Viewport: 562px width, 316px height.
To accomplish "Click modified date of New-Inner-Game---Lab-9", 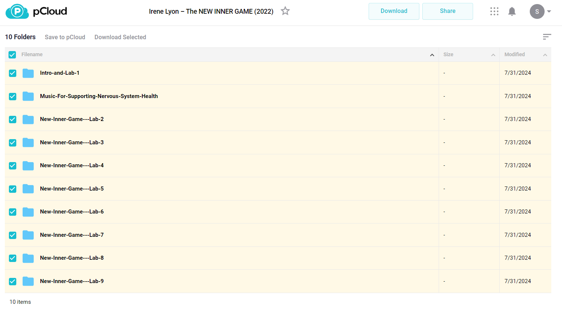I will 518,281.
